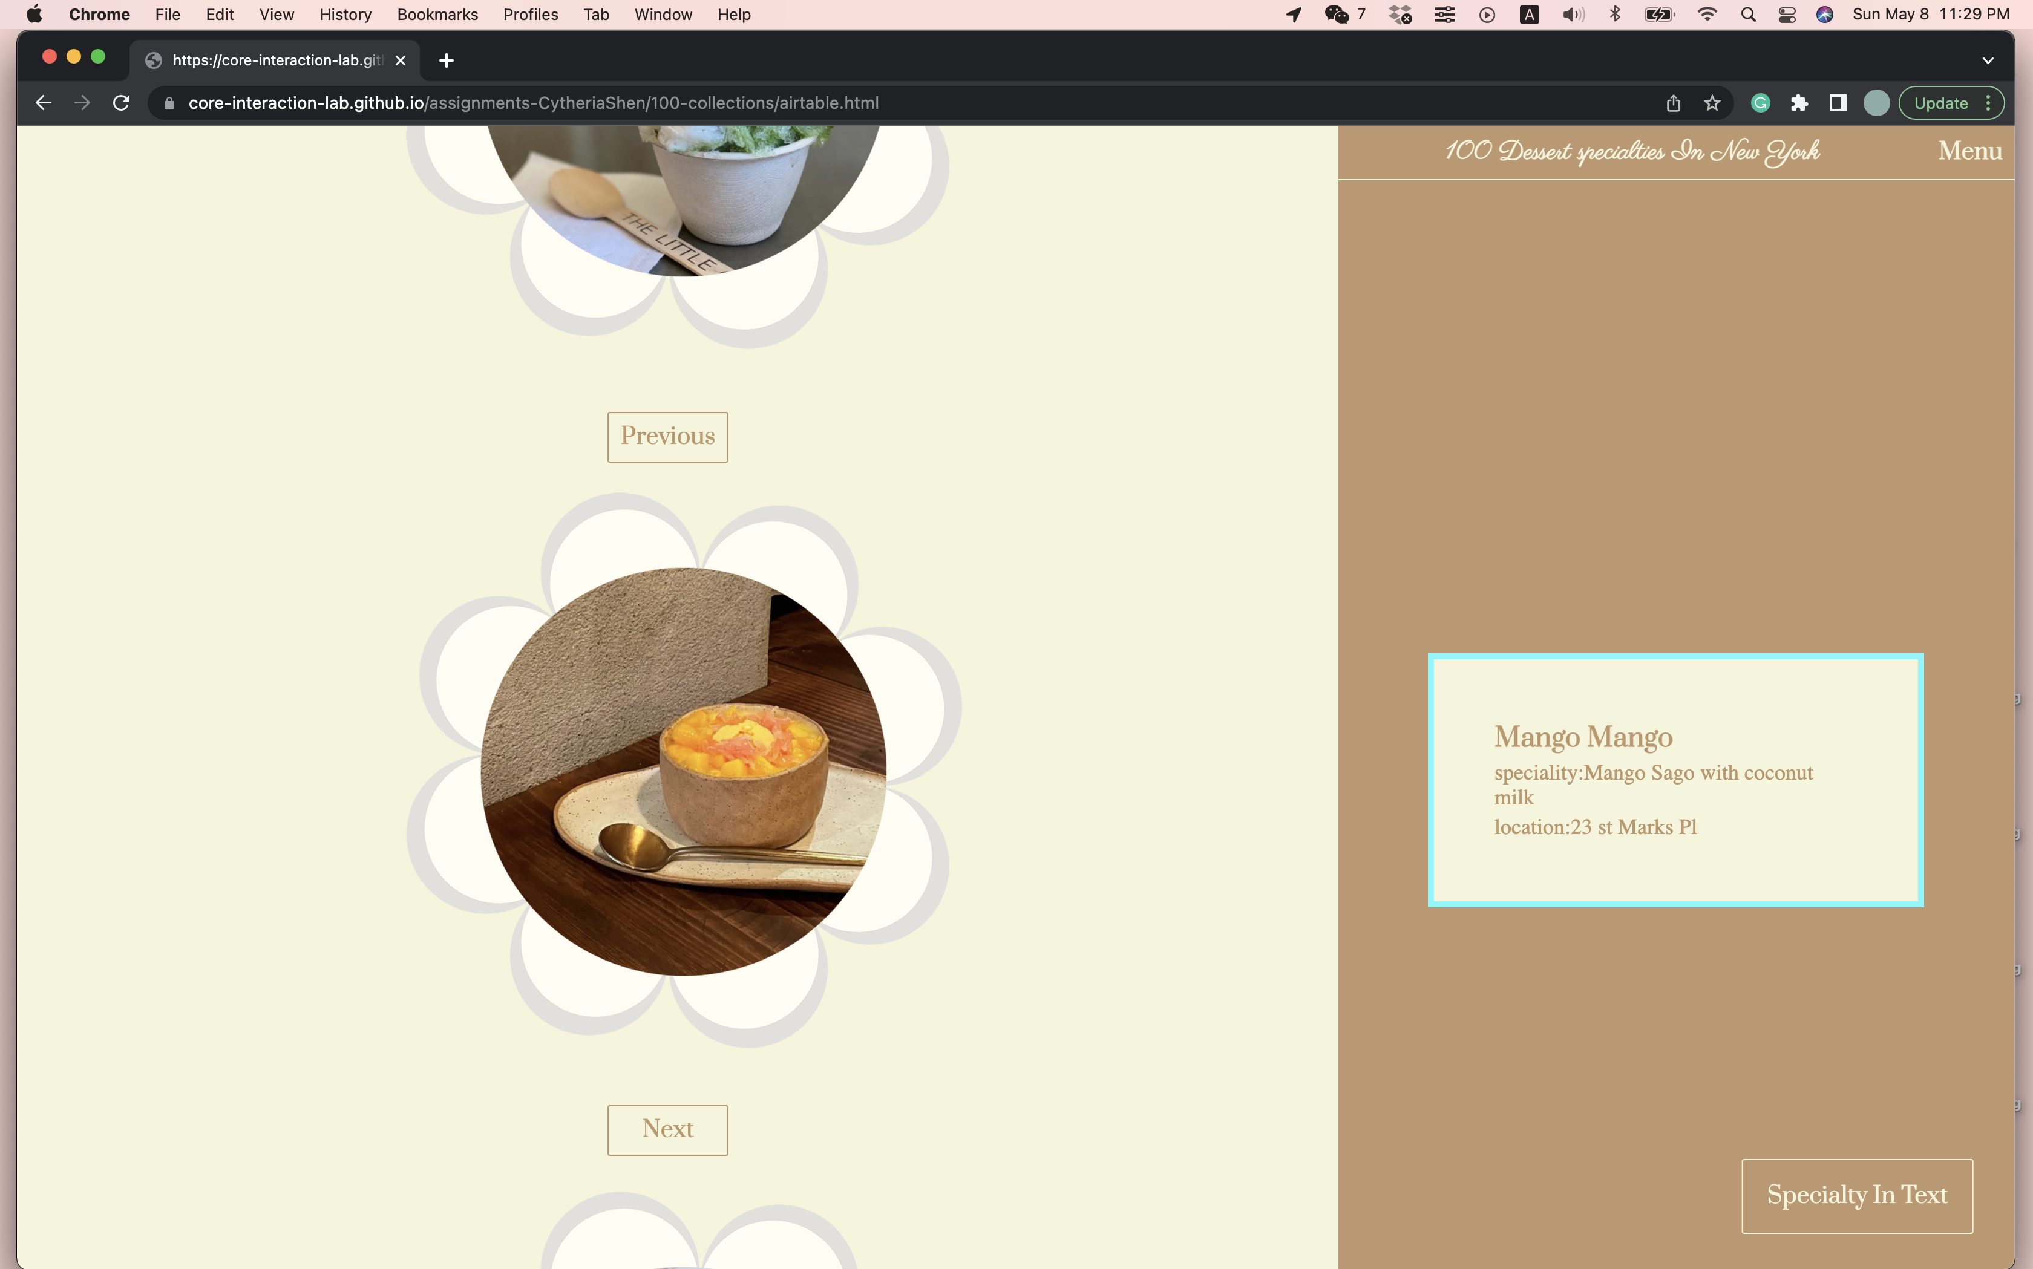Click the sliders menu bar icon

(1445, 15)
